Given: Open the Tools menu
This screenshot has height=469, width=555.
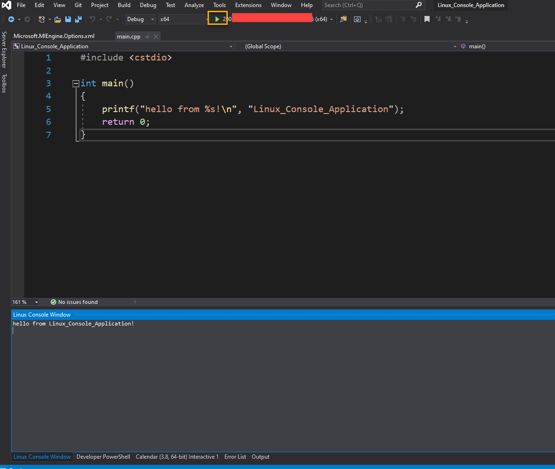Looking at the screenshot, I should click(x=219, y=5).
